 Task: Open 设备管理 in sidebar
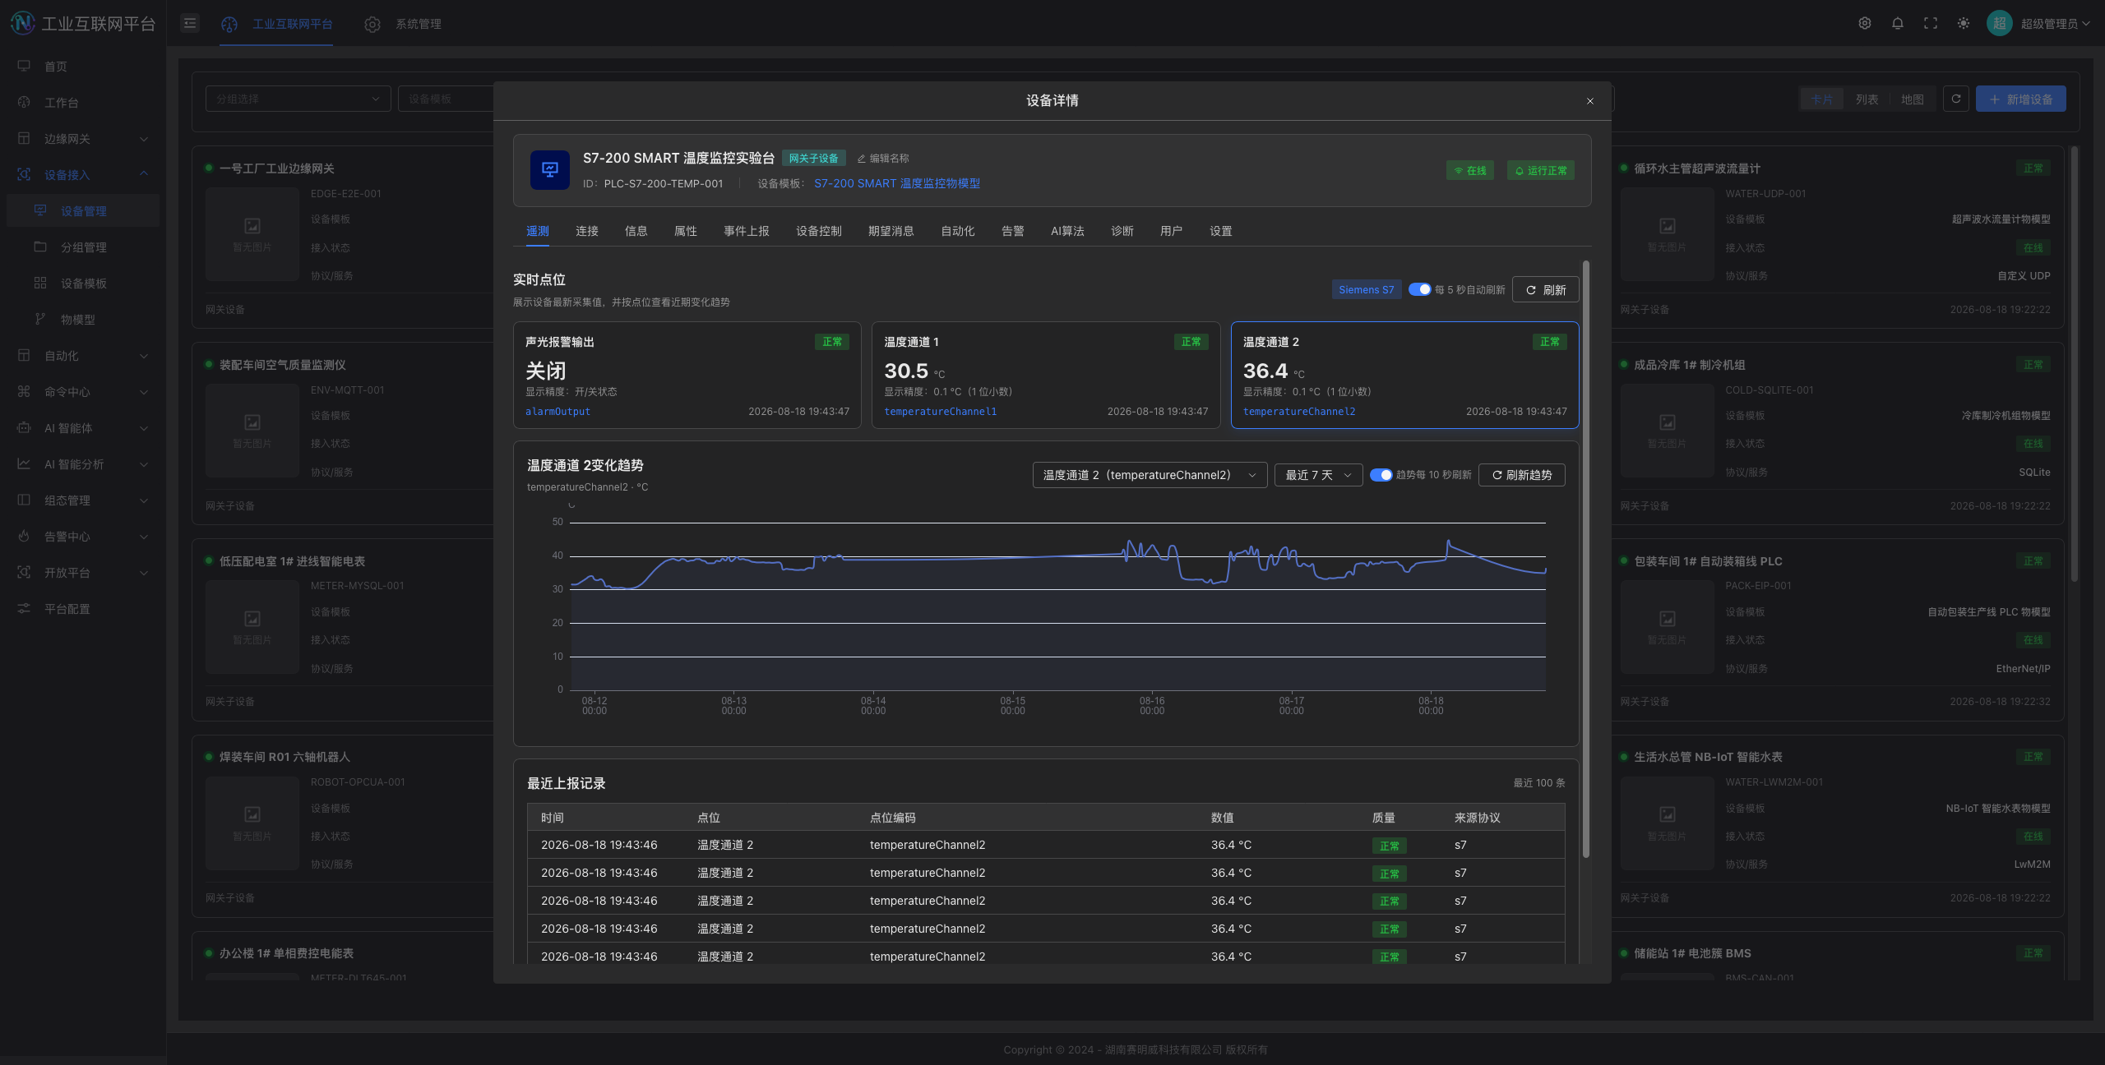pyautogui.click(x=82, y=211)
